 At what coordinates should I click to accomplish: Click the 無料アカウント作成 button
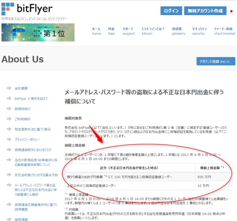point(205,11)
